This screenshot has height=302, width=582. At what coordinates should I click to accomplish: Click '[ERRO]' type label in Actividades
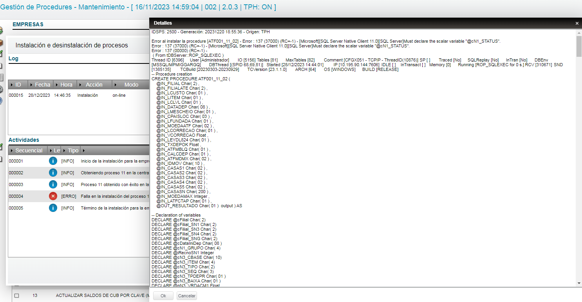69,196
